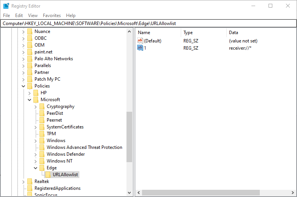
Task: Open the Help menu
Action: 71,16
